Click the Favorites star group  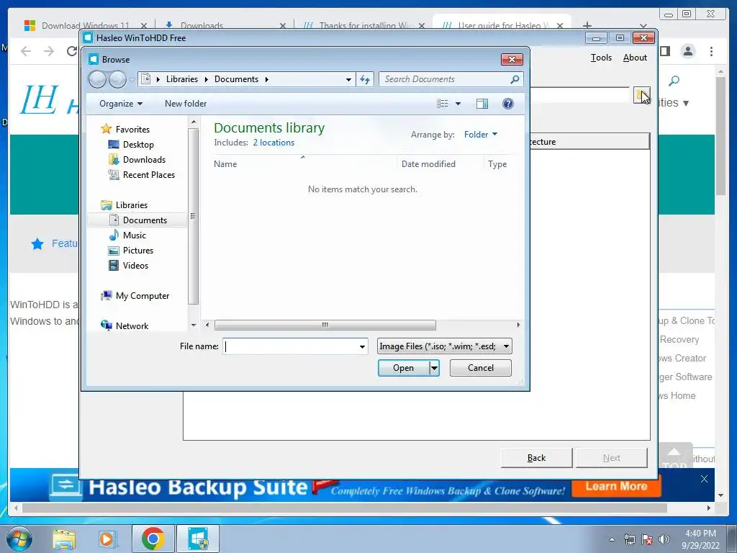coord(132,130)
